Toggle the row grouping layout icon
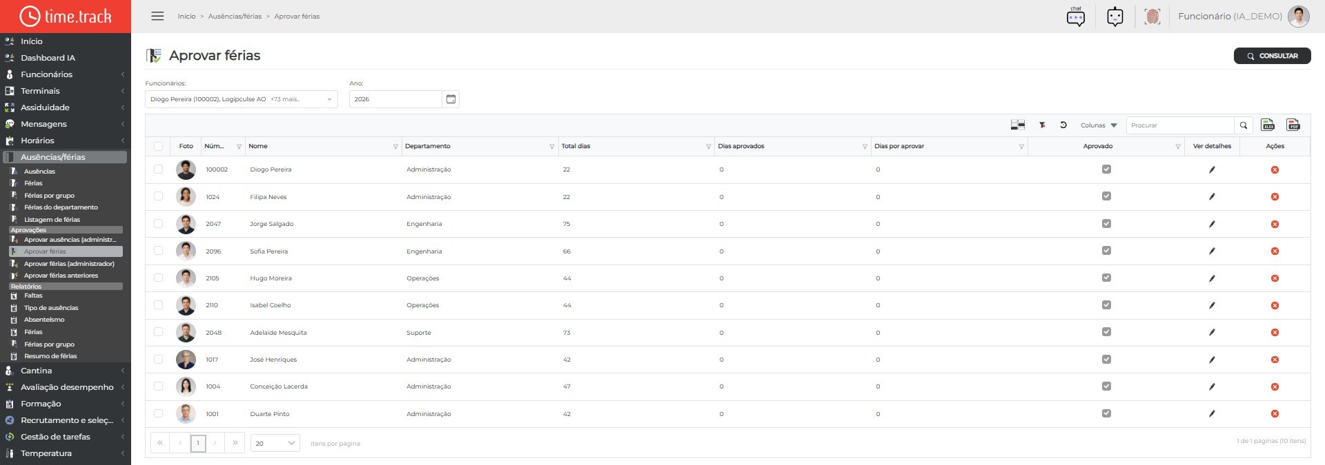1325x465 pixels. point(1018,125)
